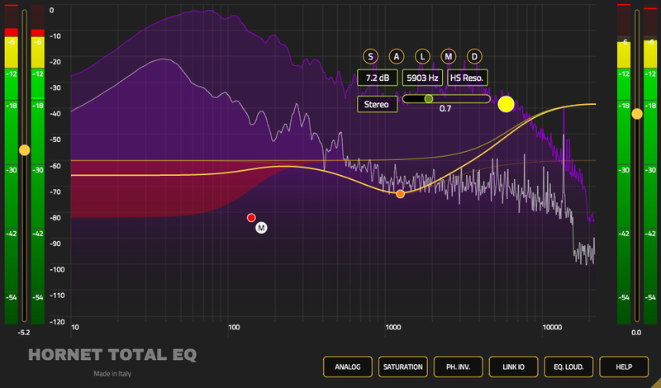
Task: Select the red EQ band node
Action: pos(251,218)
